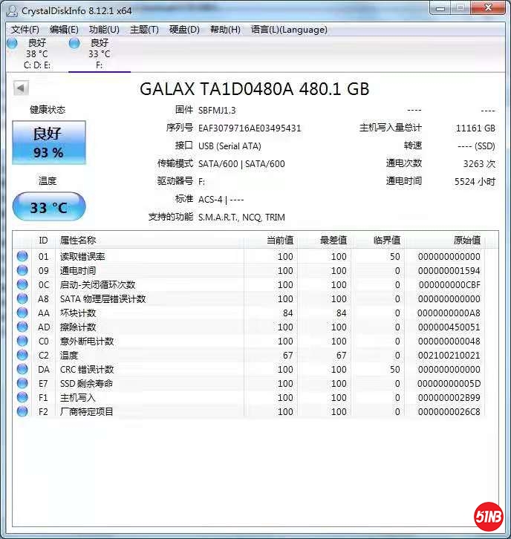The image size is (511, 539).
Task: Click the 良好 93 % health status button
Action: coord(49,143)
